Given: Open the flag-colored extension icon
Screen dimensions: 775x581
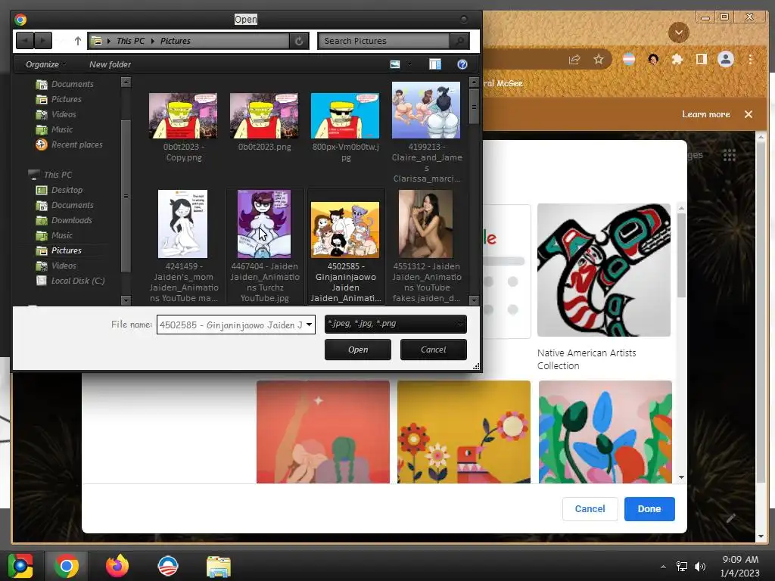Looking at the screenshot, I should coord(629,60).
